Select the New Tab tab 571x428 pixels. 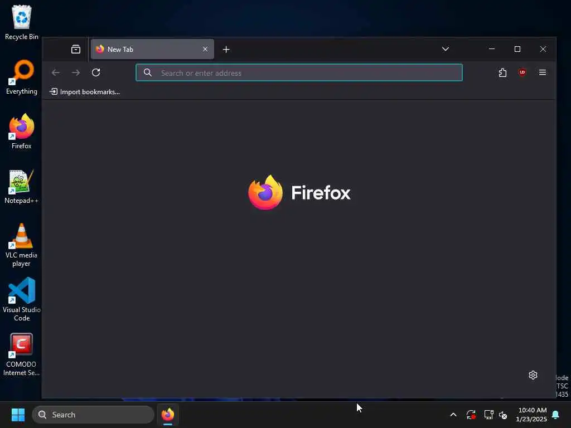152,49
